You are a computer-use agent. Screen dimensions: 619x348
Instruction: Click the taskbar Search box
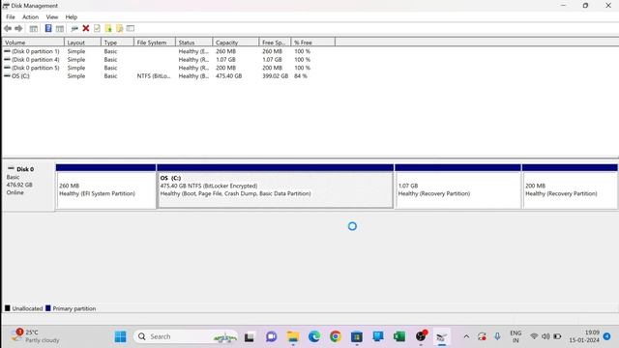tap(186, 336)
